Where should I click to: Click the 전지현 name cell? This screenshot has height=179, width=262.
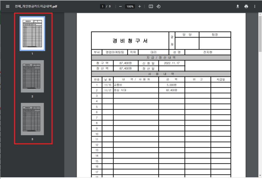pos(208,52)
